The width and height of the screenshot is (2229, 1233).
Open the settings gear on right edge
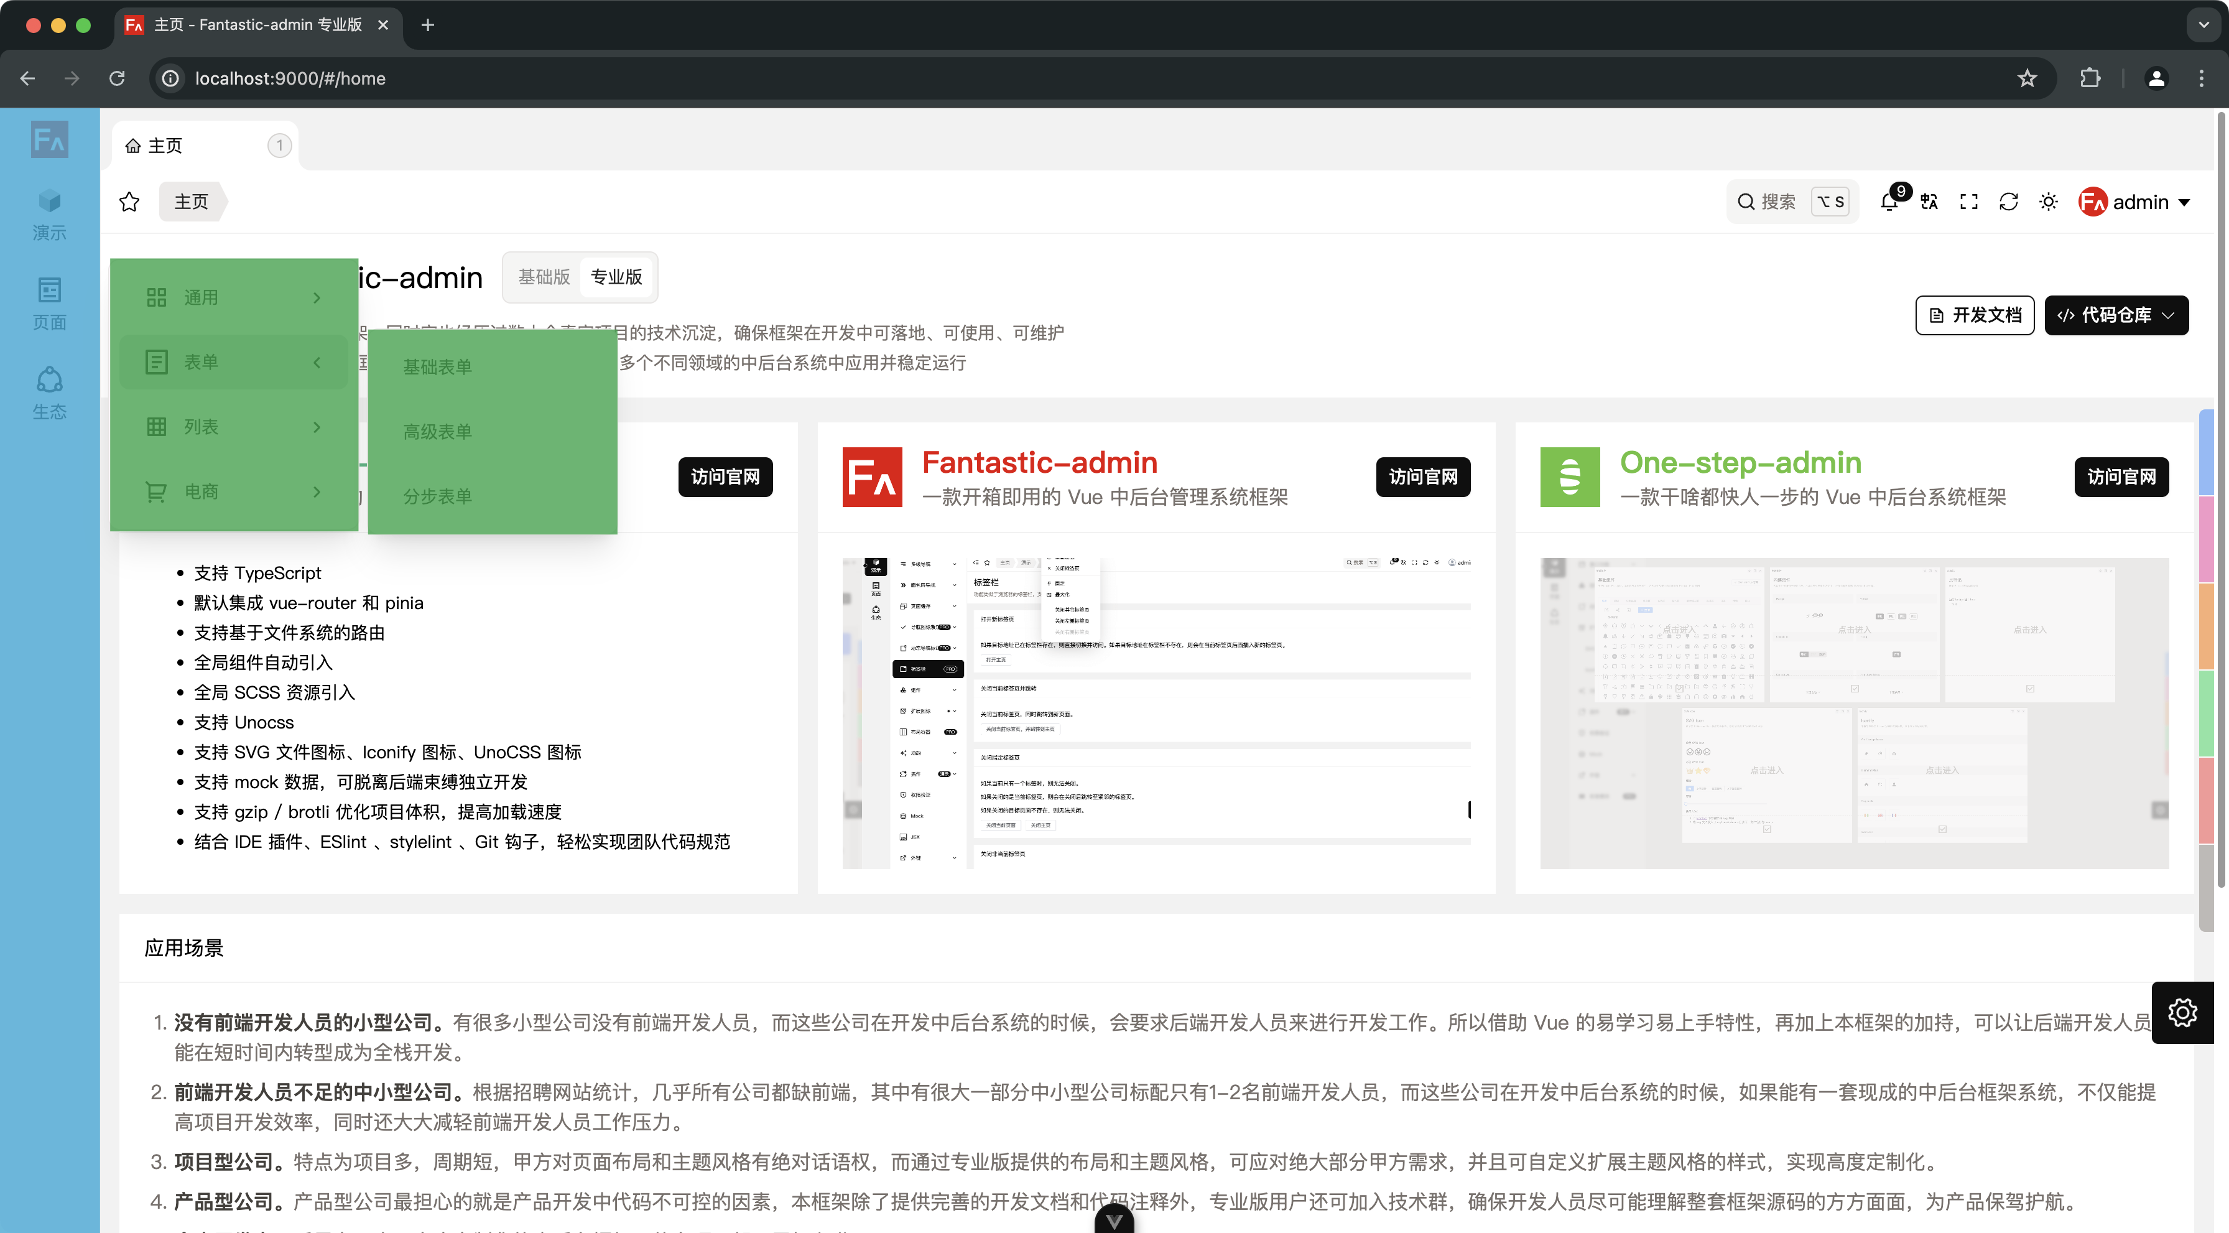pyautogui.click(x=2181, y=1012)
